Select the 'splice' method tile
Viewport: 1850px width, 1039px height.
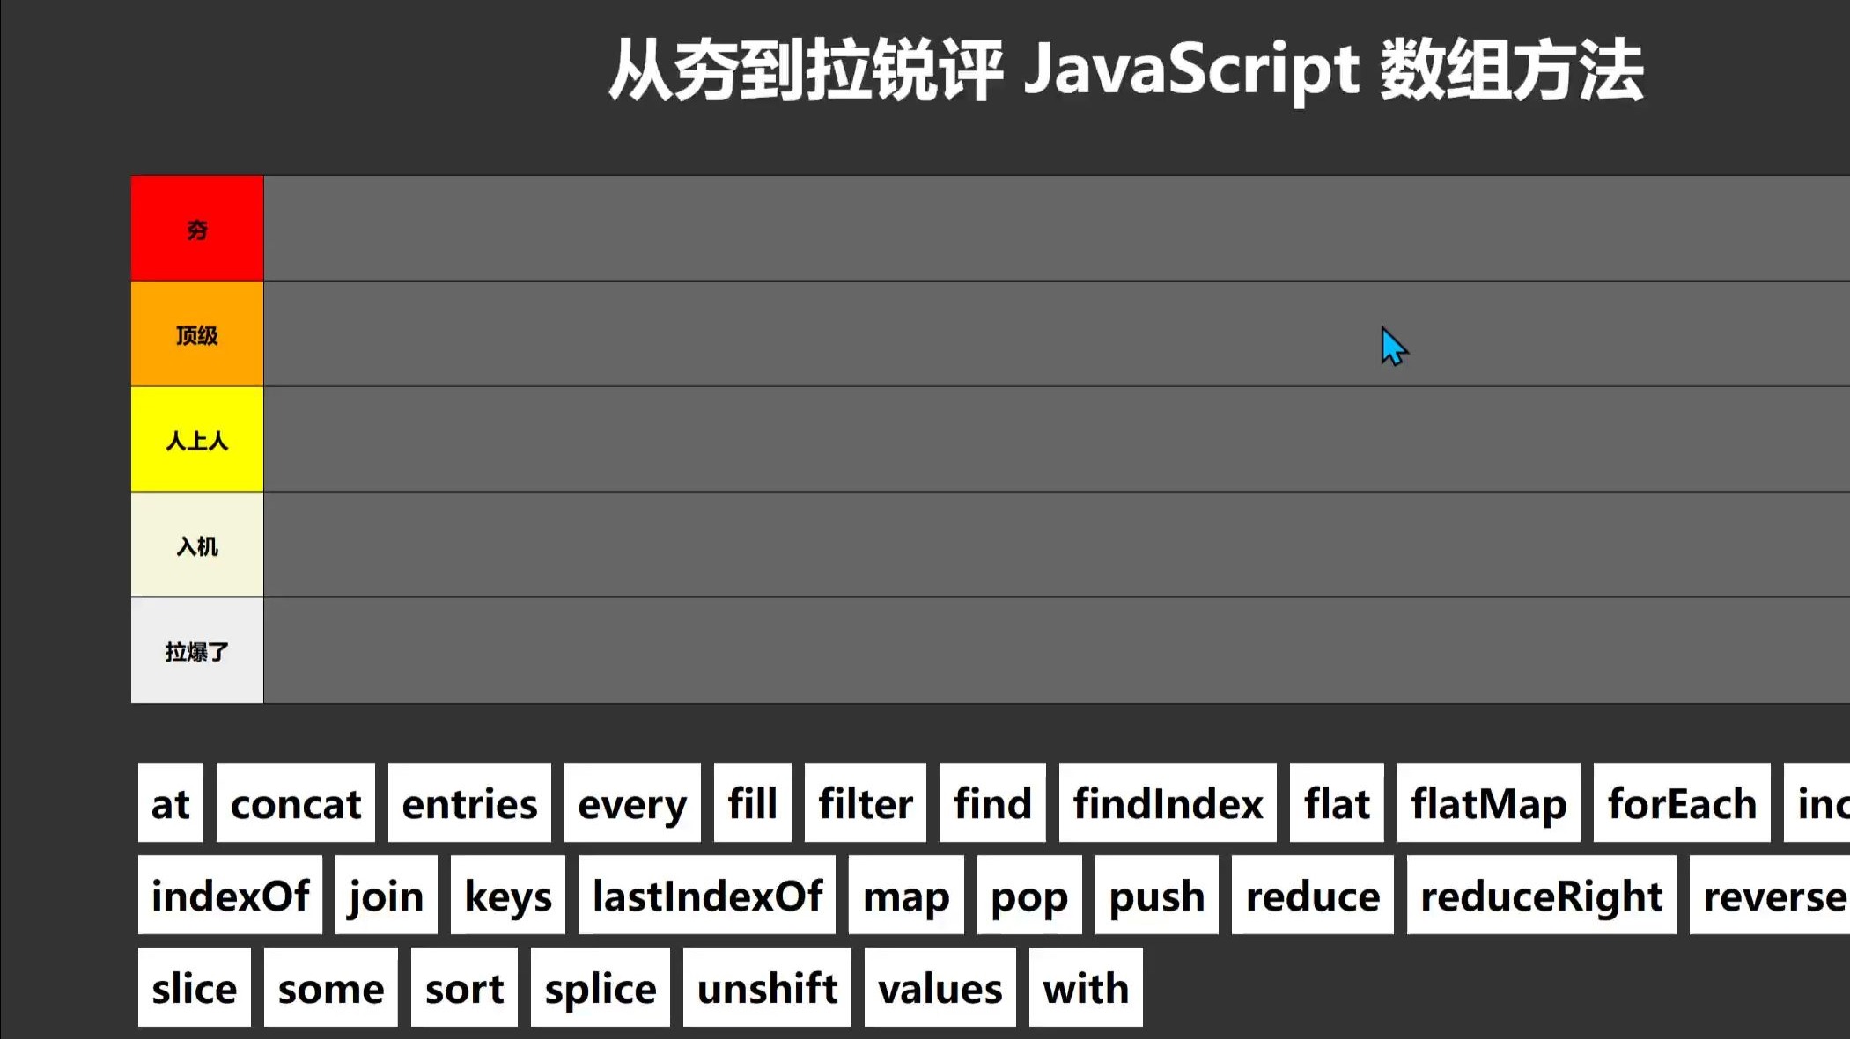pos(600,988)
